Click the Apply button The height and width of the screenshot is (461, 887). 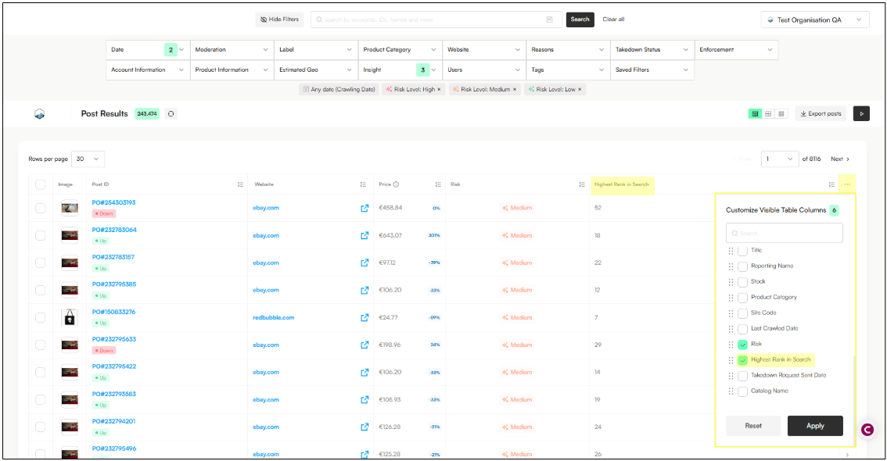pos(815,426)
